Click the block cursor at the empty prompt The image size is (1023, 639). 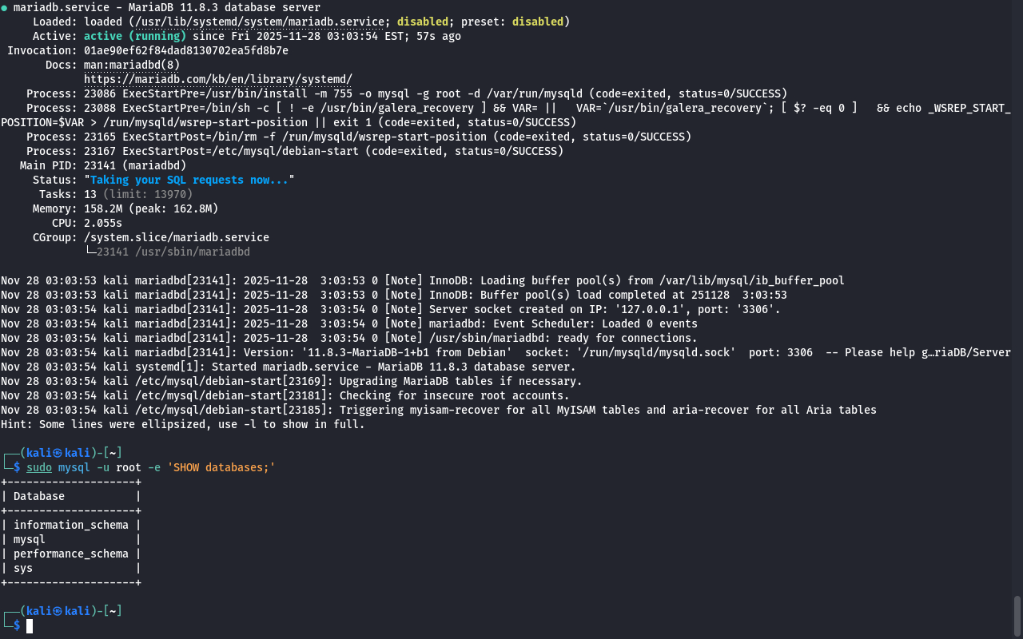click(30, 625)
